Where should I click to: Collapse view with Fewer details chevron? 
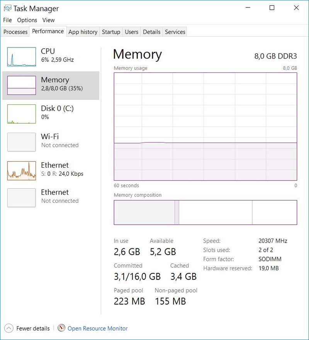(9, 328)
